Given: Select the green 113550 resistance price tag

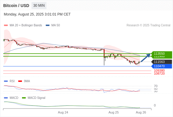Looking at the screenshot, I should [162, 54].
